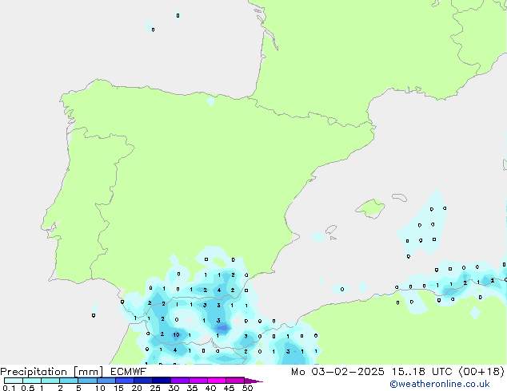Click the 'Mo 03-02-2025' date label
507x391 pixels.
(338, 372)
